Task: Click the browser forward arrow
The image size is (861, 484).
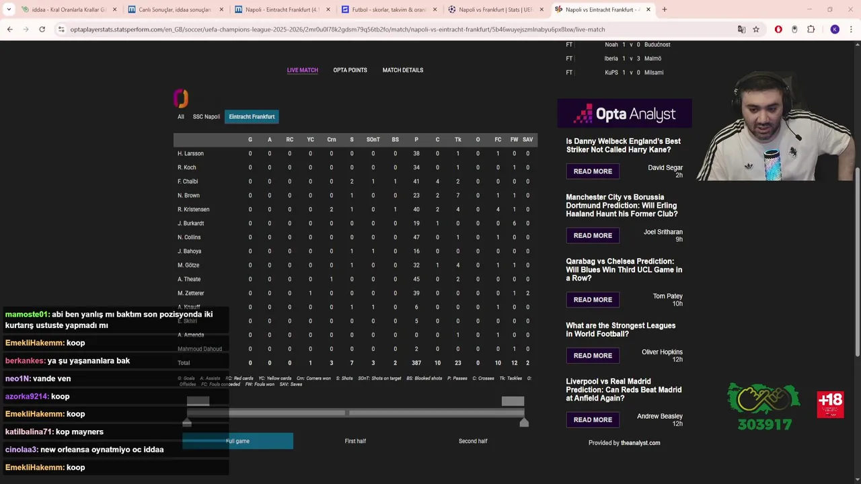Action: (26, 30)
